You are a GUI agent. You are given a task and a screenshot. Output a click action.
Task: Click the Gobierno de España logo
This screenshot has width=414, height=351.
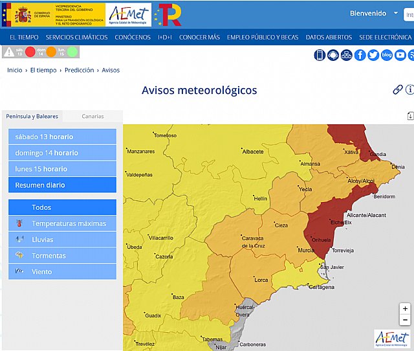click(x=53, y=15)
